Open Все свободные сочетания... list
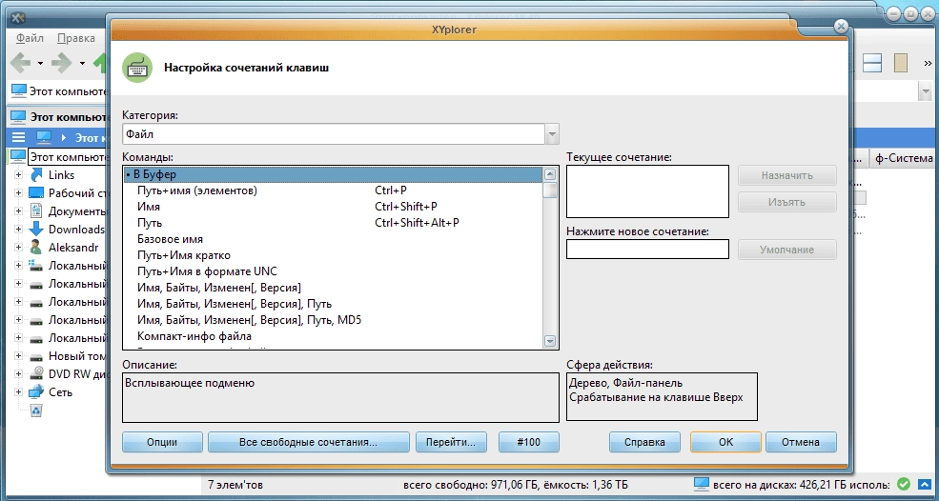 click(309, 442)
